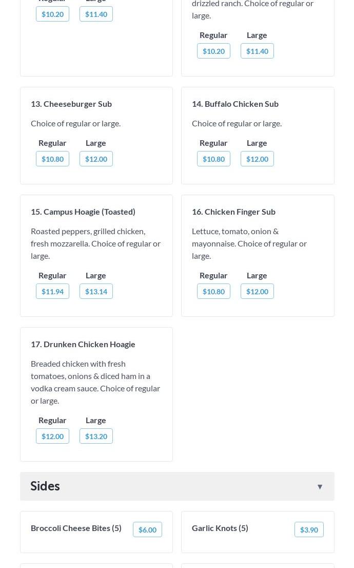Collapse the Sides section arrow

coord(320,487)
